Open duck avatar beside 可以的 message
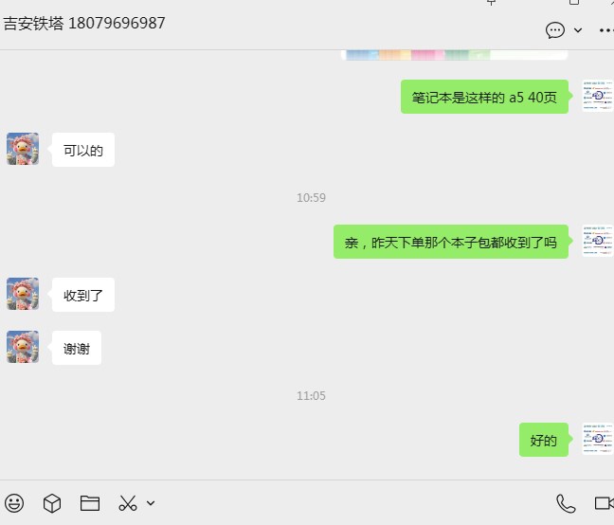This screenshot has height=525, width=614. (23, 149)
